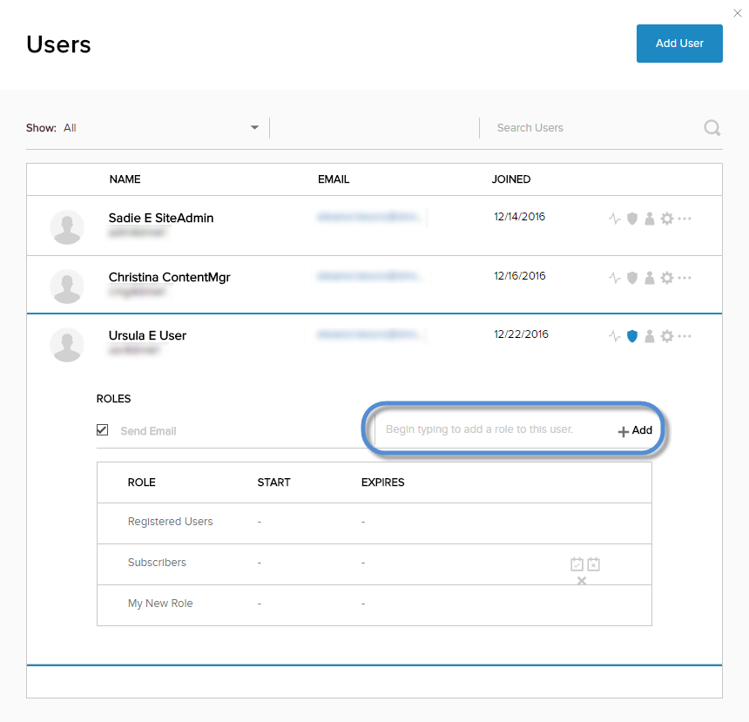Open settings gear for Christina ContentMgr

[x=667, y=278]
